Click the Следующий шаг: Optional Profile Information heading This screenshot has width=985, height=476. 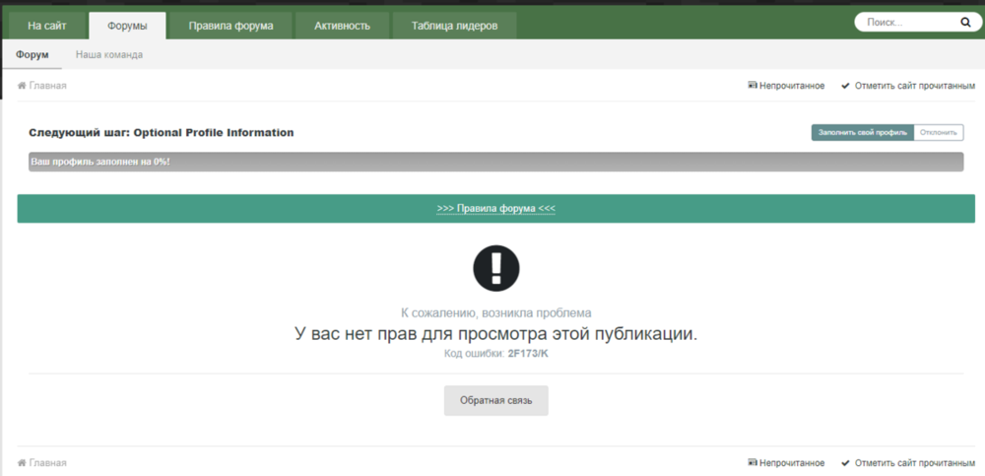(162, 133)
